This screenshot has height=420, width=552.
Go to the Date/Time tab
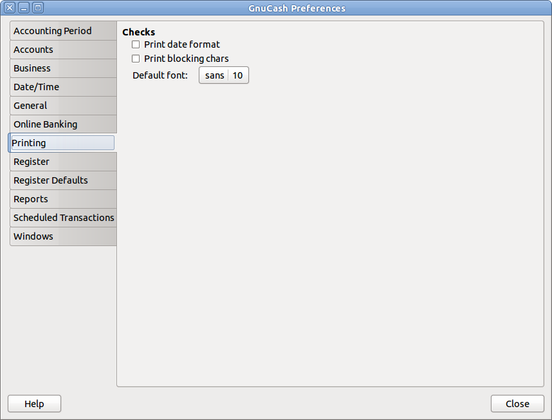coord(63,87)
